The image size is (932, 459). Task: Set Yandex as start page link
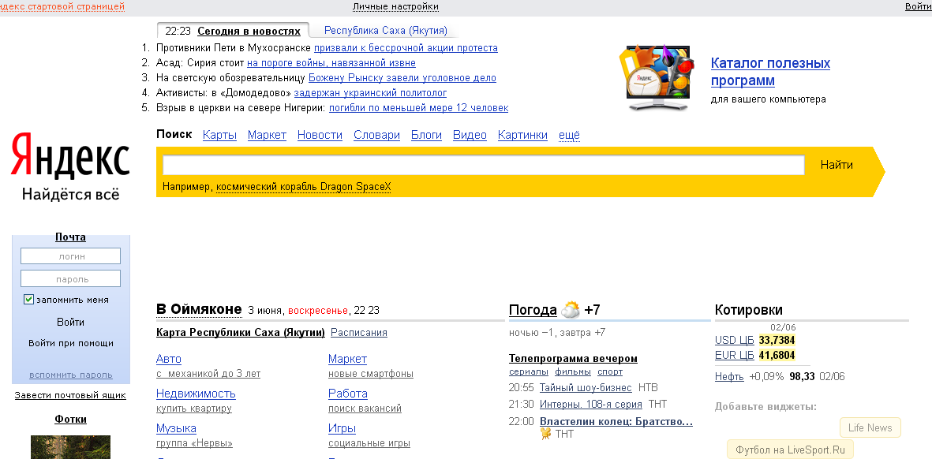coord(62,6)
